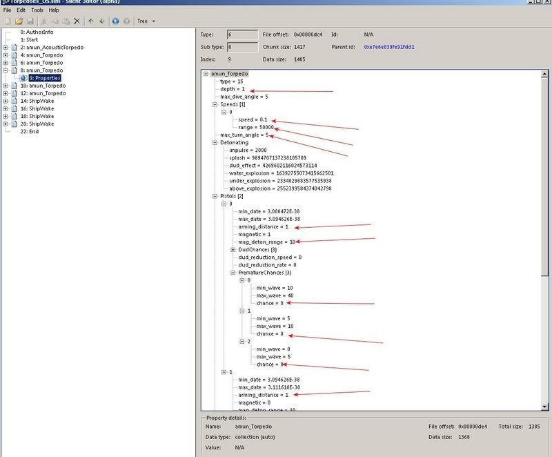Click the Move Down green arrow
This screenshot has width=552, height=457.
(x=101, y=21)
